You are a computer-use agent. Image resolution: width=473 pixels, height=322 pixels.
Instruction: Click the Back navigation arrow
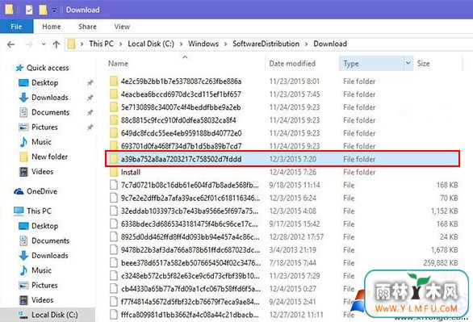pyautogui.click(x=10, y=44)
